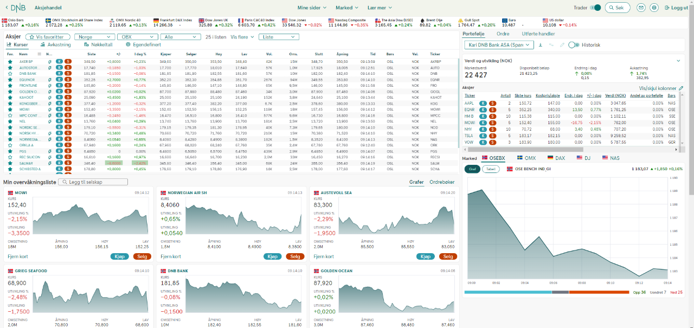This screenshot has height=328, width=694.
Task: Click the download portfolio icon
Action: 540,45
